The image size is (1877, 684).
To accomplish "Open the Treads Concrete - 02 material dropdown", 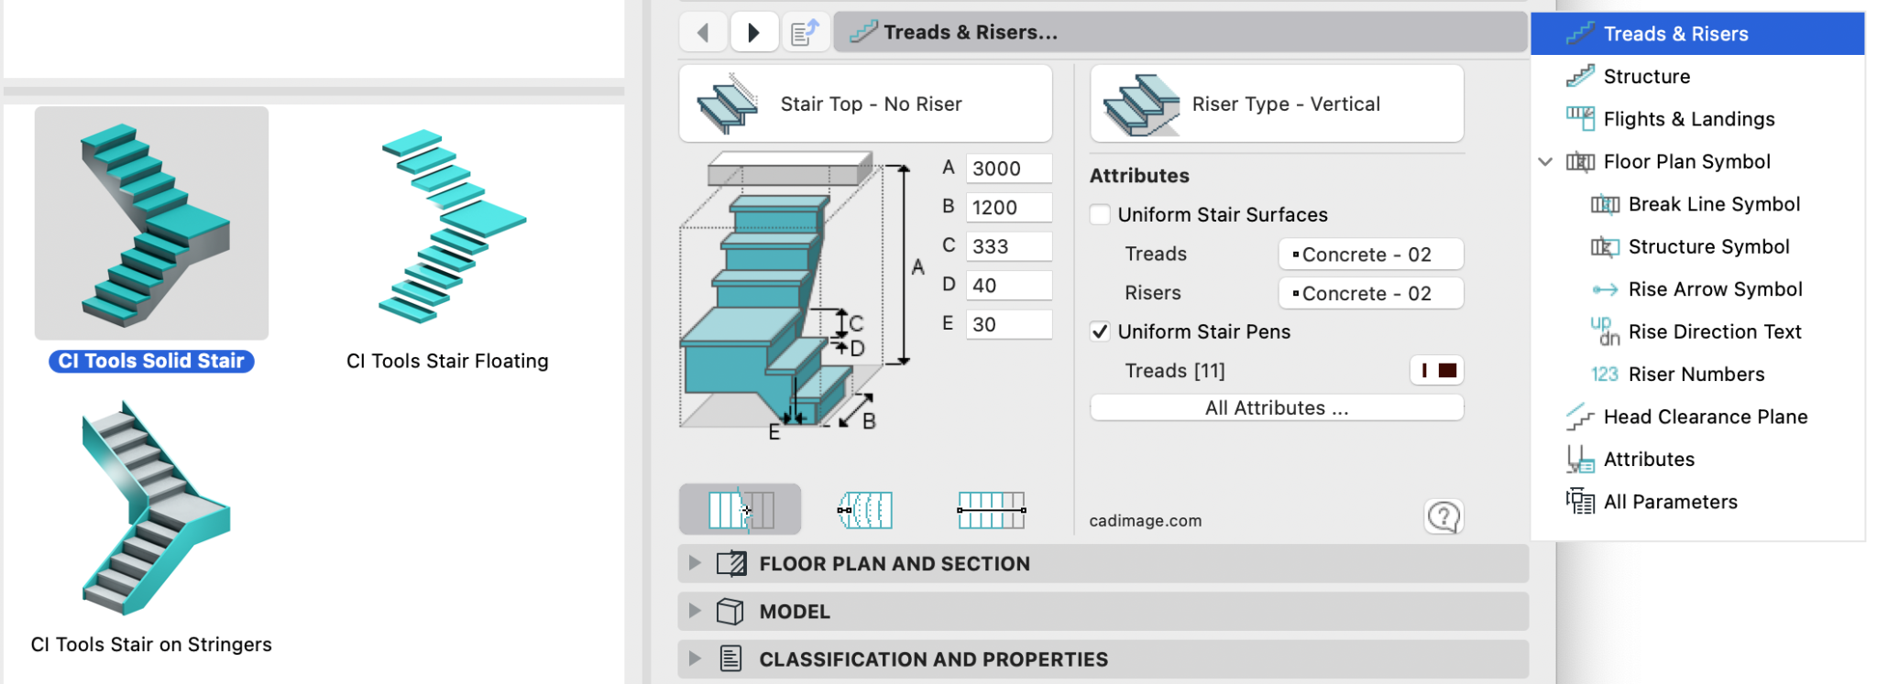I will coord(1371,255).
